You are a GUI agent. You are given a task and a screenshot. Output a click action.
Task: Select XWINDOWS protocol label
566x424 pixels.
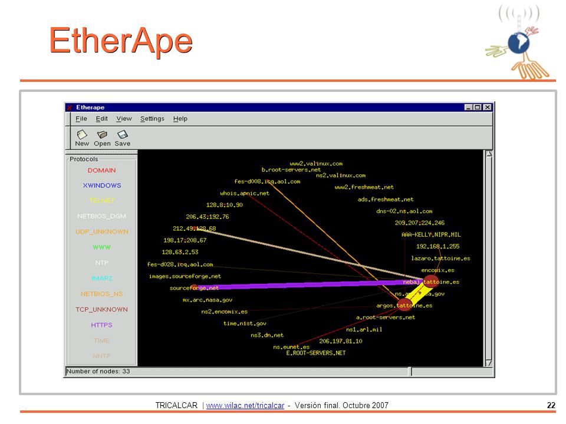(x=102, y=185)
